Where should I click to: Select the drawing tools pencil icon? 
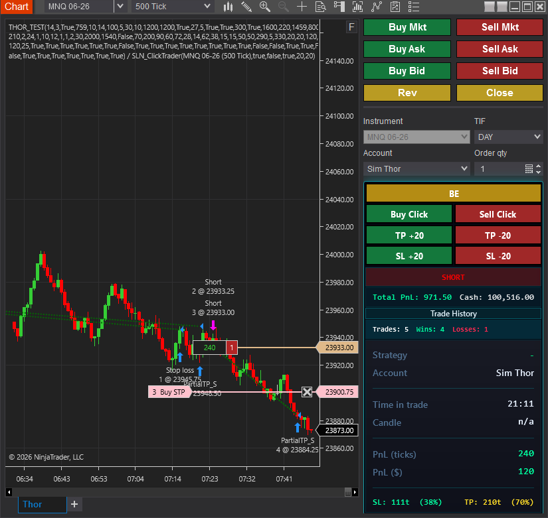pyautogui.click(x=246, y=7)
